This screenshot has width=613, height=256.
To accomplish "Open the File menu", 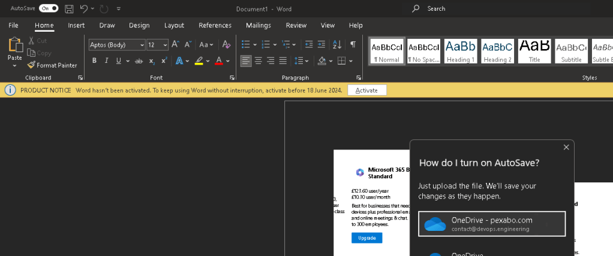I will point(13,25).
